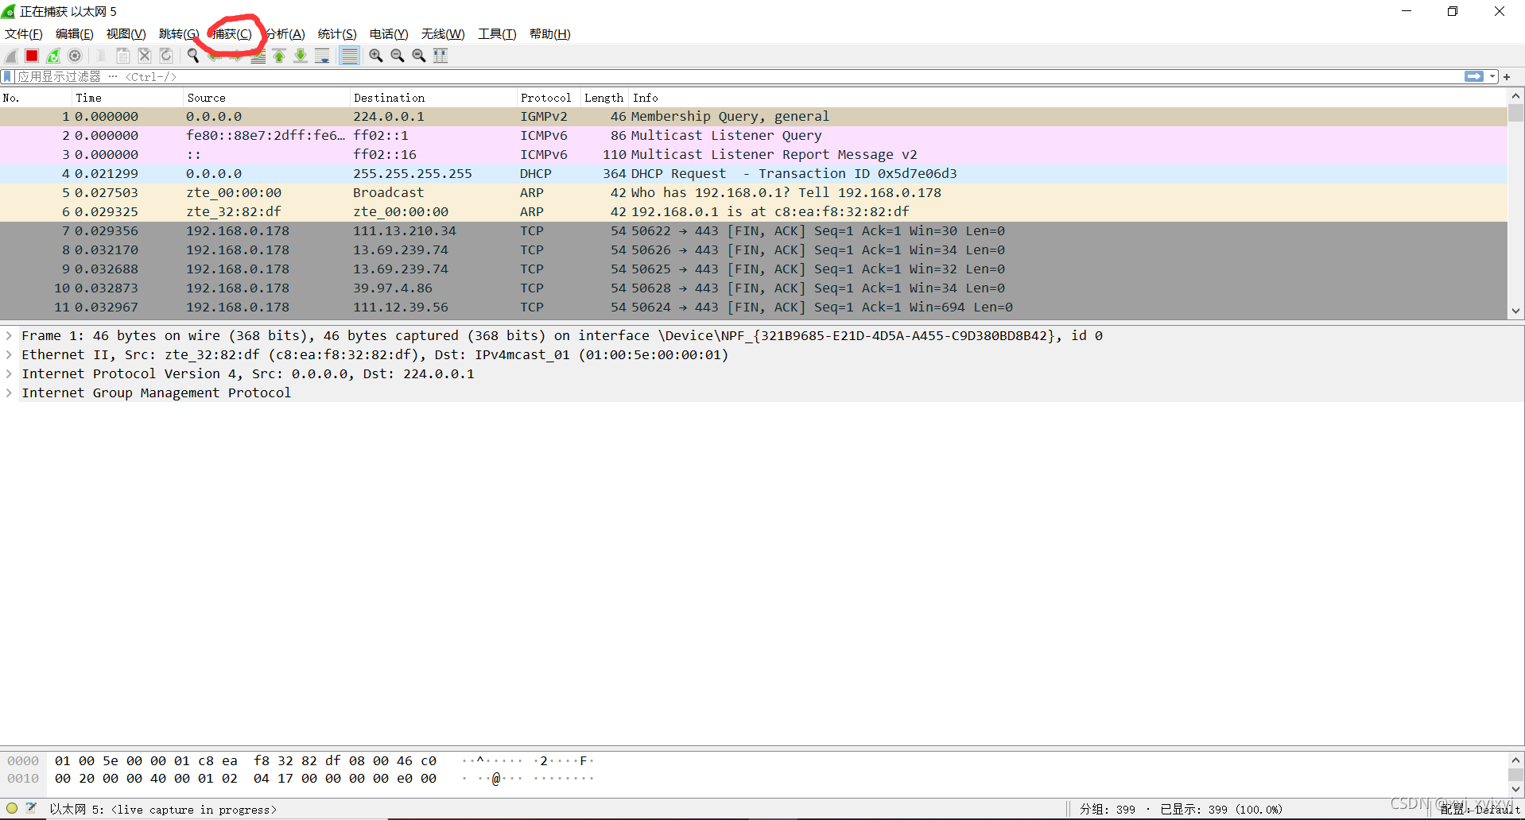Click the 配置: Default profile status
1525x820 pixels.
1480,809
